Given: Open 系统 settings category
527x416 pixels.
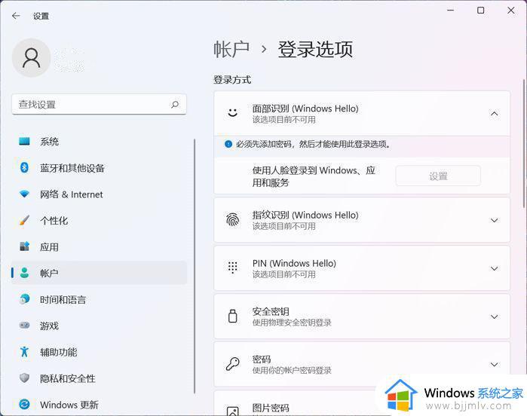Looking at the screenshot, I should pyautogui.click(x=100, y=142).
